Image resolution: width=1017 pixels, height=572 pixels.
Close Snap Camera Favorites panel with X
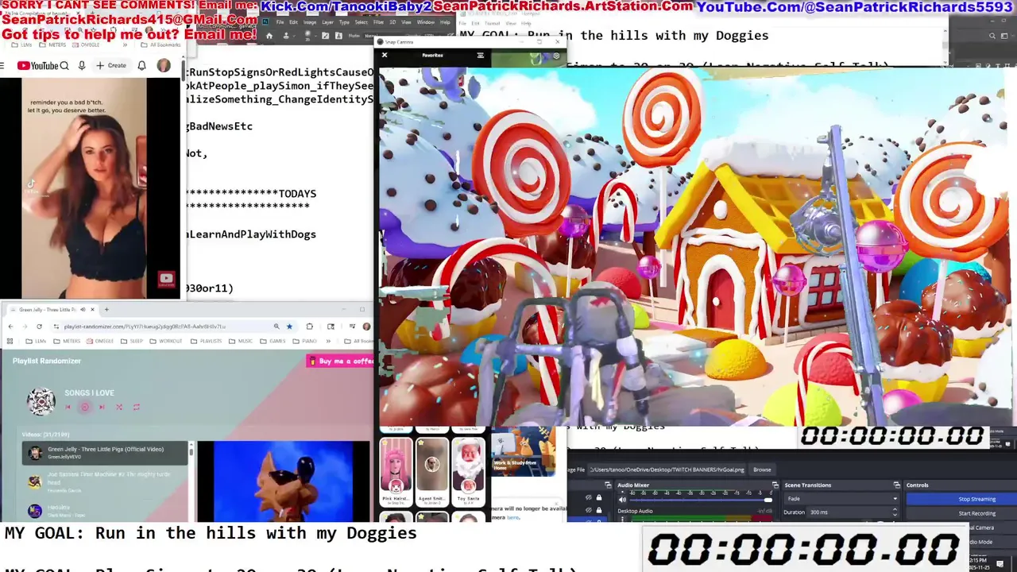click(385, 55)
